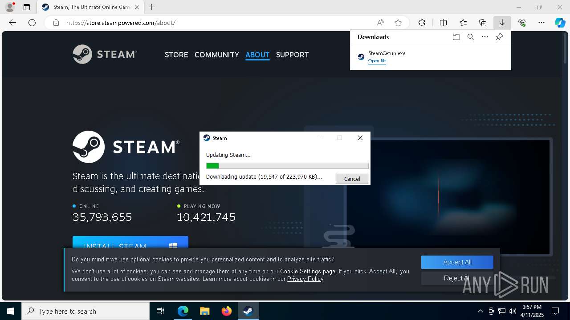Open Browser essentials icon
The height and width of the screenshot is (320, 570).
pos(522,23)
